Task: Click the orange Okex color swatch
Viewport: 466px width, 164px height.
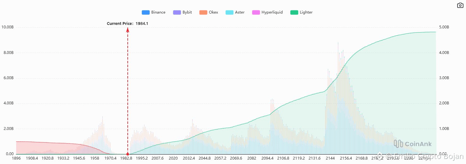Action: [203, 12]
